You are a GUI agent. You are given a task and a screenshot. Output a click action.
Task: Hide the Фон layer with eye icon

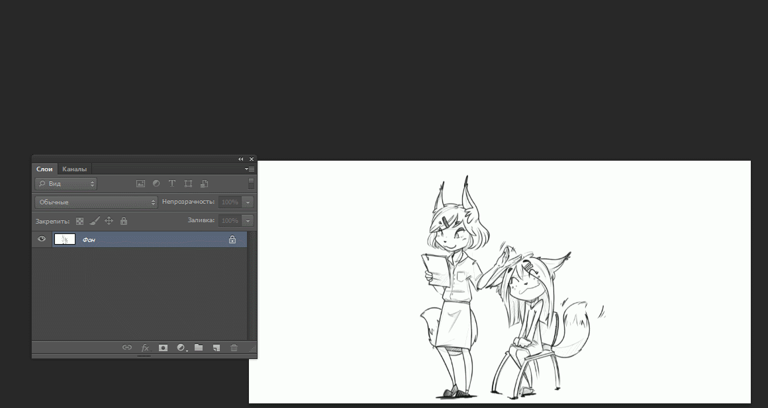42,239
